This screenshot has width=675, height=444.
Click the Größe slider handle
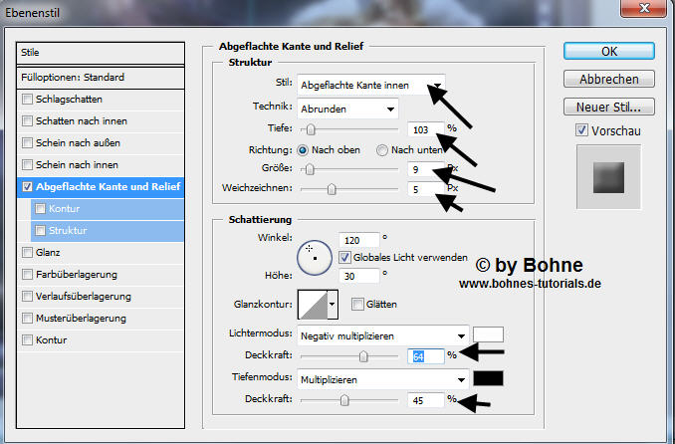click(x=310, y=169)
